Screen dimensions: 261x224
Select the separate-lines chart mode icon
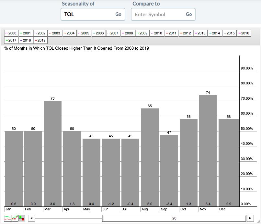tap(7, 218)
